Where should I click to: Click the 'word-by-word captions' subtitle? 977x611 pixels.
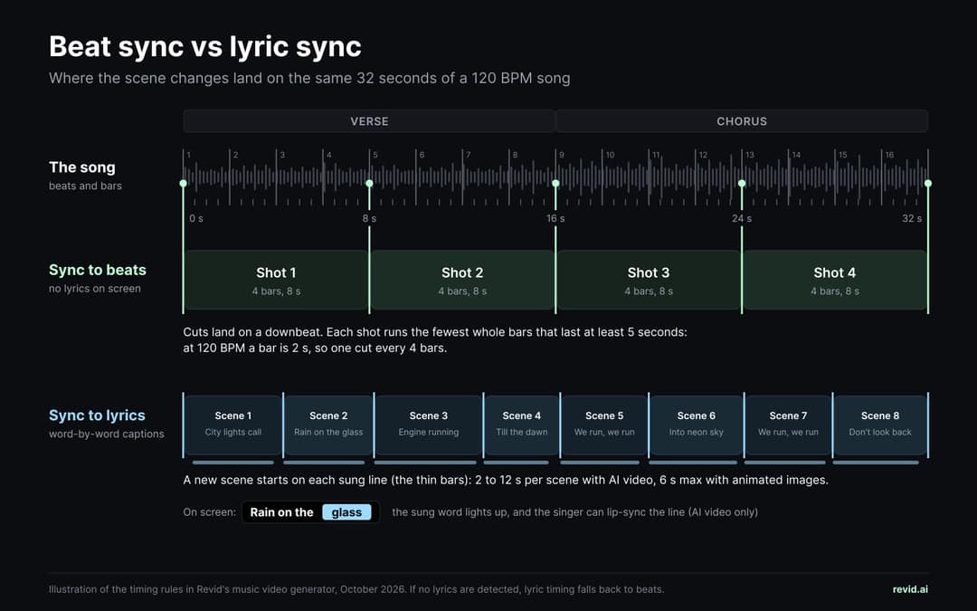[x=107, y=434]
